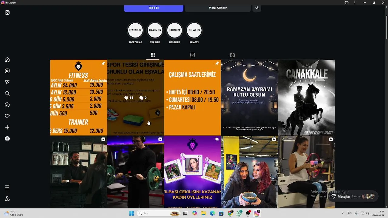The width and height of the screenshot is (388, 218).
Task: Click the 0 comments counter on hovered post
Action: click(x=143, y=98)
